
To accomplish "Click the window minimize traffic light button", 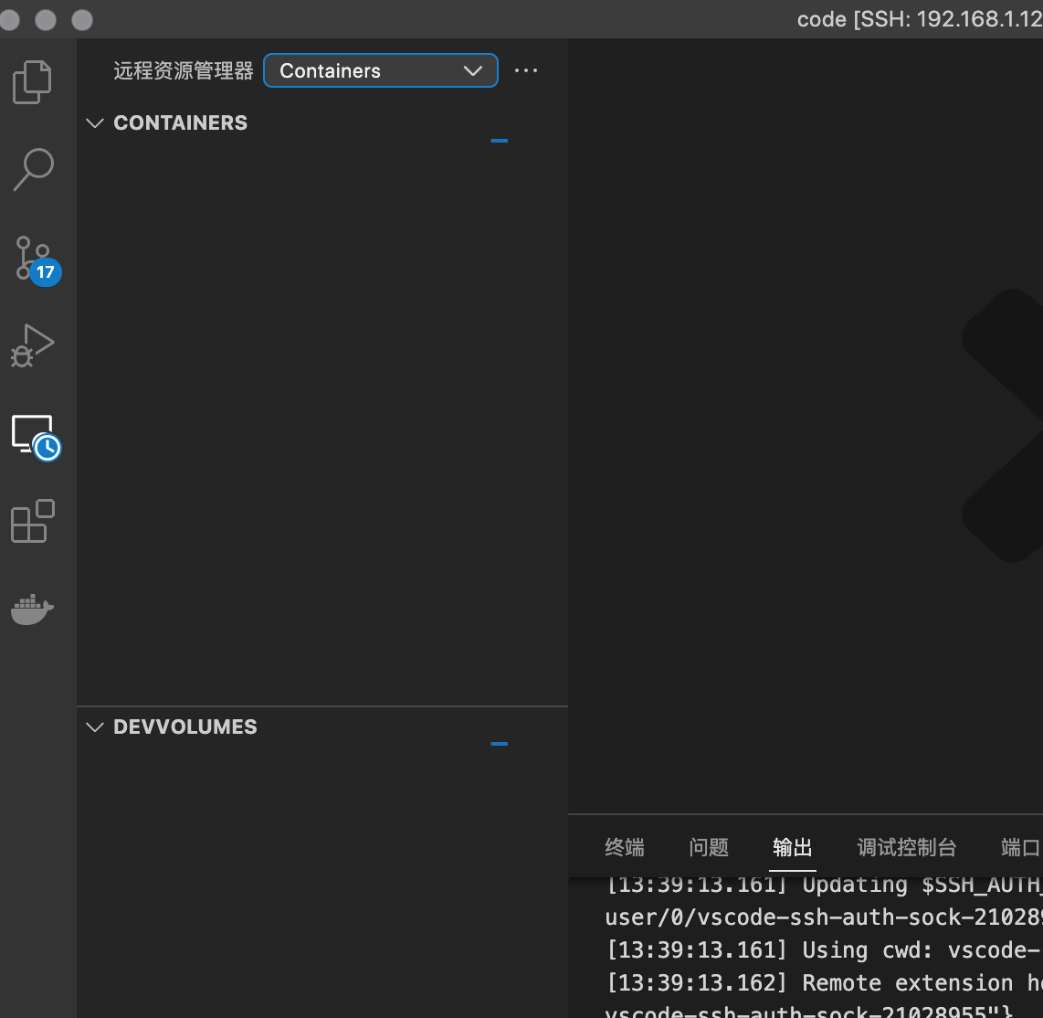I will point(46,20).
